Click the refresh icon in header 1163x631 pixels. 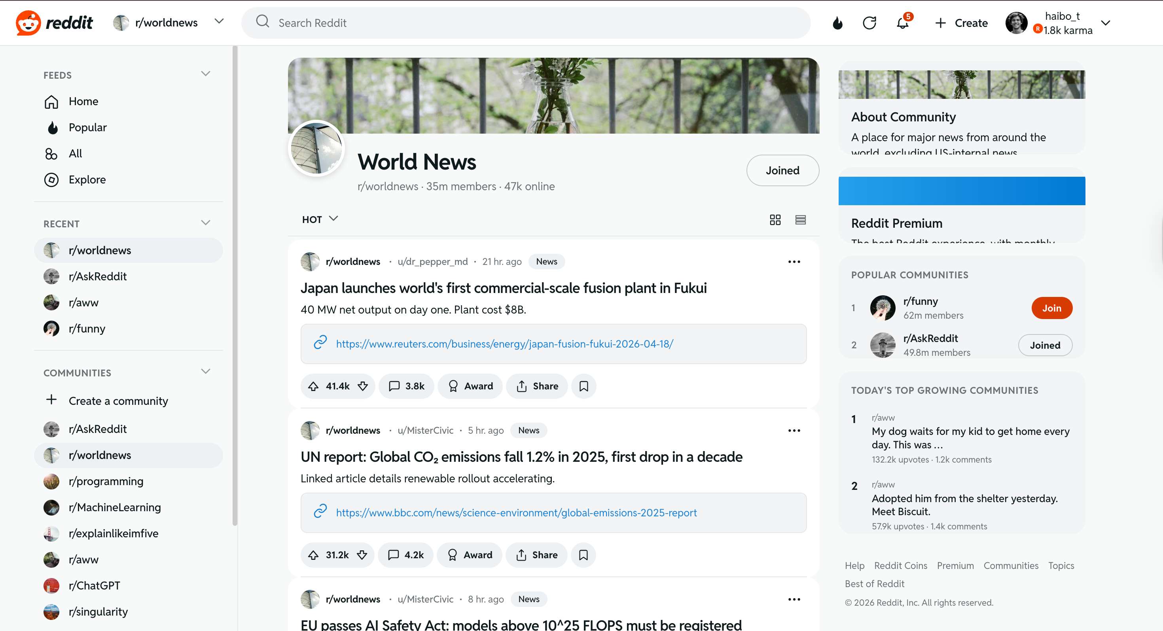coord(869,23)
